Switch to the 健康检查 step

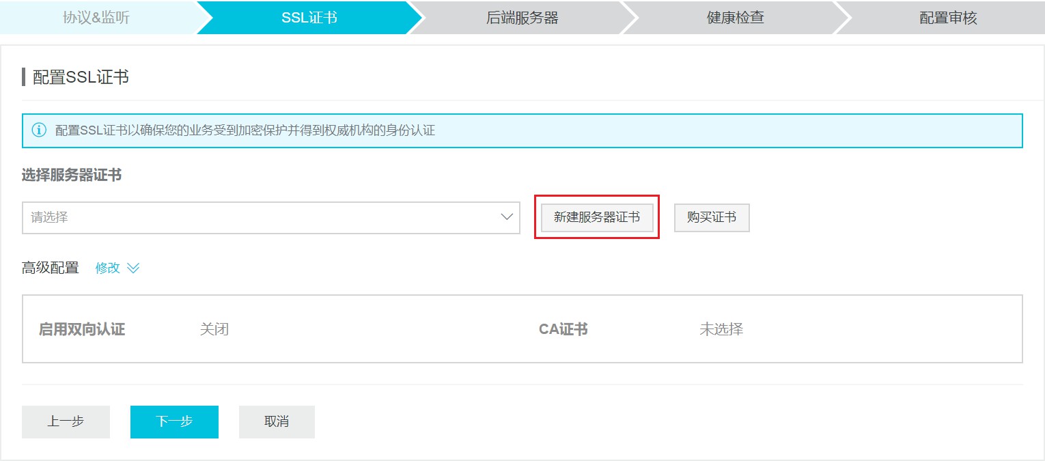click(x=735, y=18)
